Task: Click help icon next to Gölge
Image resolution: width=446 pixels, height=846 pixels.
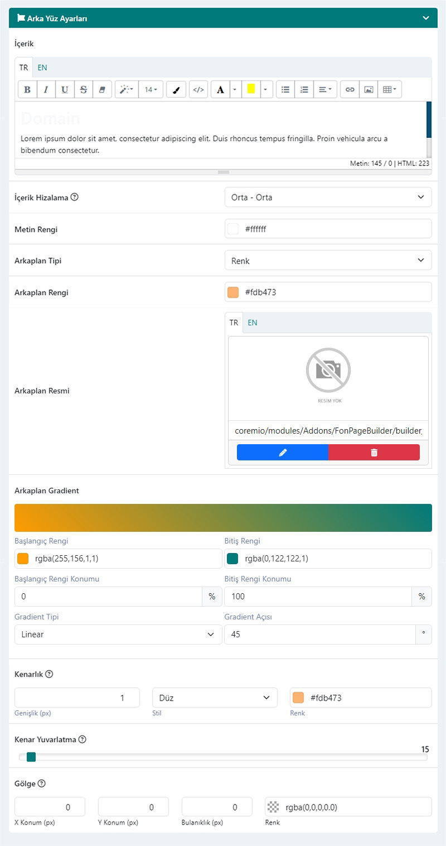Action: coord(41,783)
